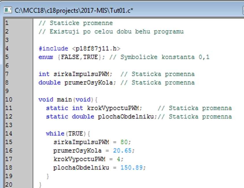Click variable 'sirkaImpulsuPWM' on line 7
244x188 pixels.
(x=81, y=74)
